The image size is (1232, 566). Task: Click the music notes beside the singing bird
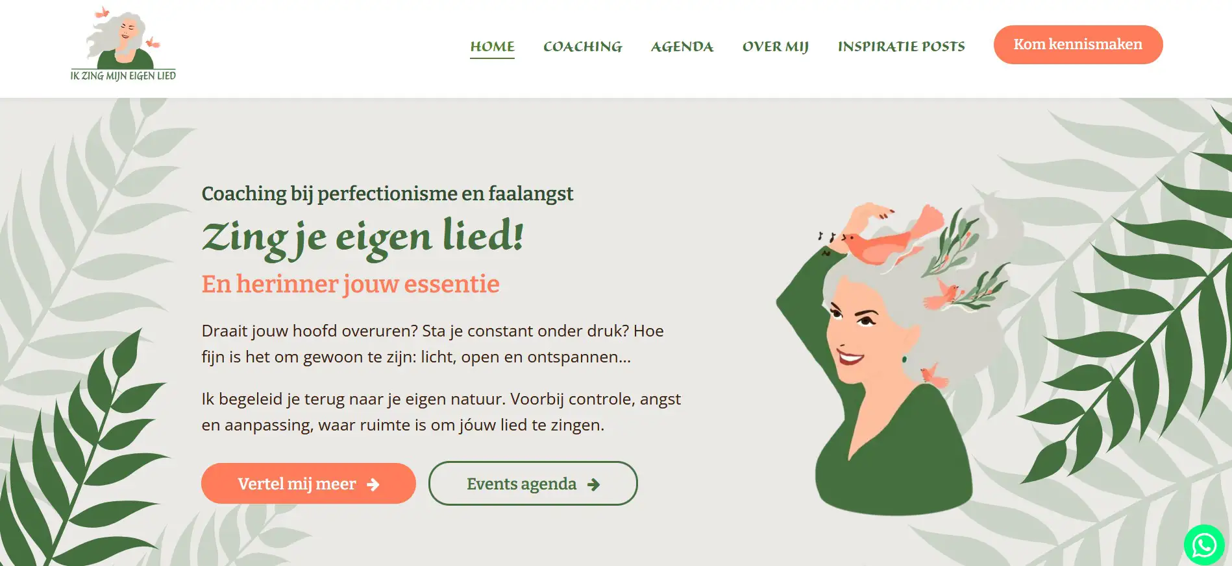[826, 237]
